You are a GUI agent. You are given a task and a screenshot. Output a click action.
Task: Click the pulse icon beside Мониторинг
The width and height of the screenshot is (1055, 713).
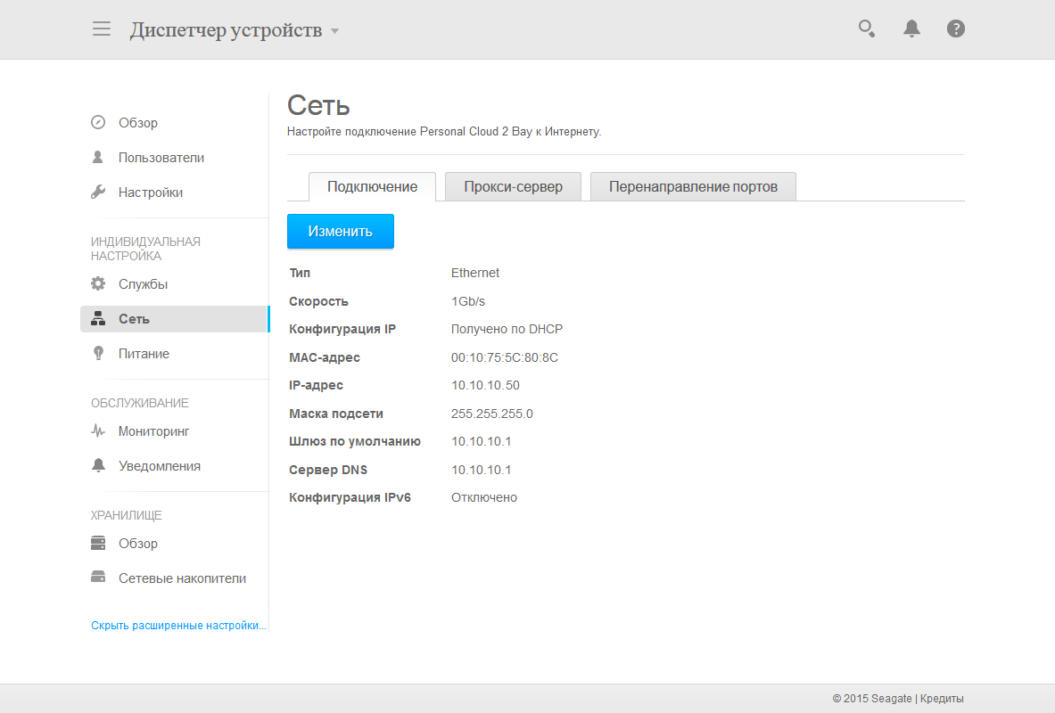tap(98, 431)
